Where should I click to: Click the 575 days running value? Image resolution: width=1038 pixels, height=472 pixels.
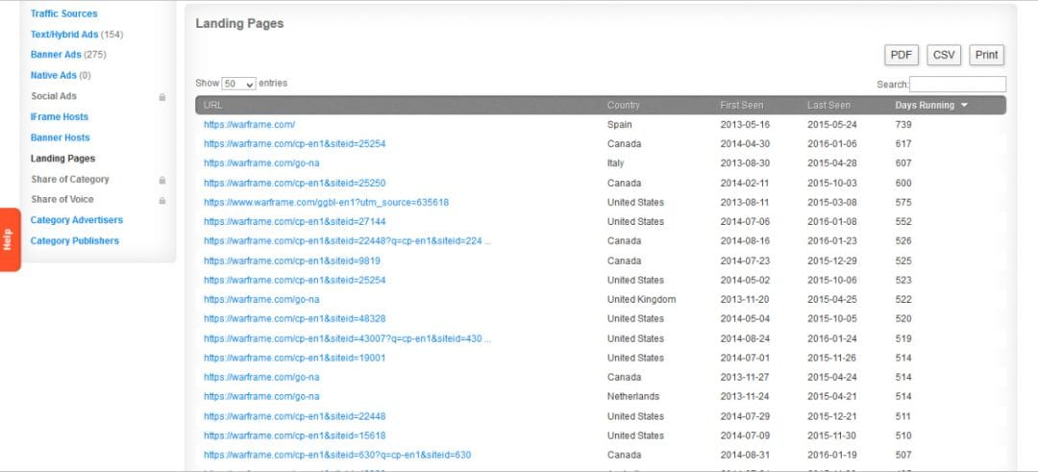(902, 202)
